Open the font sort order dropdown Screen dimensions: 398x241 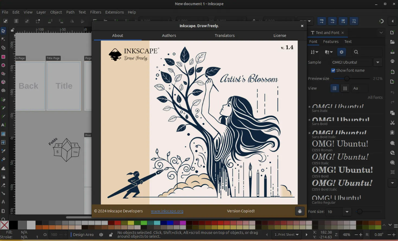(314, 52)
